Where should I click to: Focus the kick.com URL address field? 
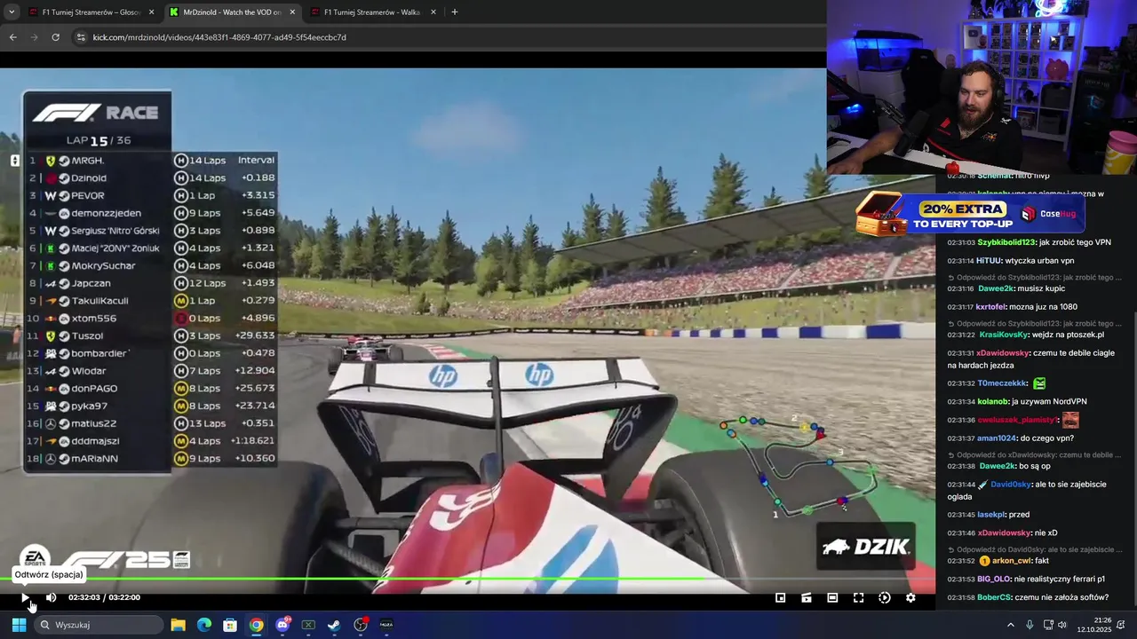pos(444,37)
